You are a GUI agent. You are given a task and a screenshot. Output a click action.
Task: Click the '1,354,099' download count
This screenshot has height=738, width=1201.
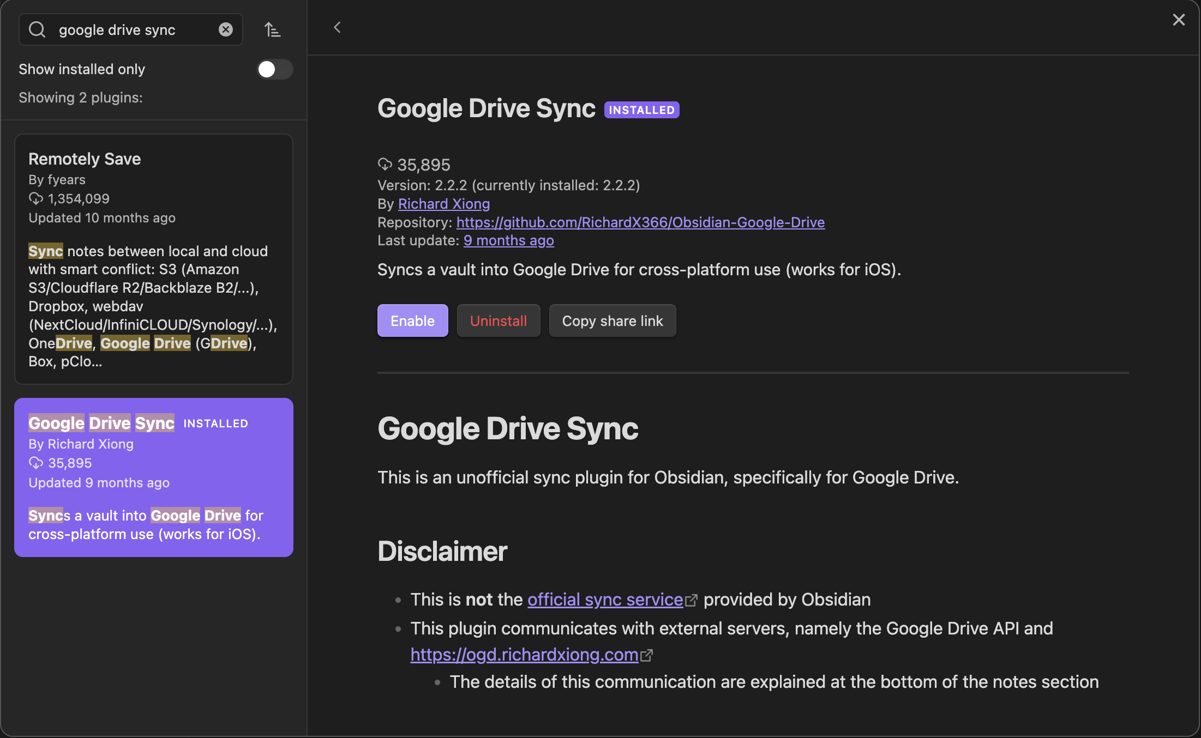tap(79, 199)
